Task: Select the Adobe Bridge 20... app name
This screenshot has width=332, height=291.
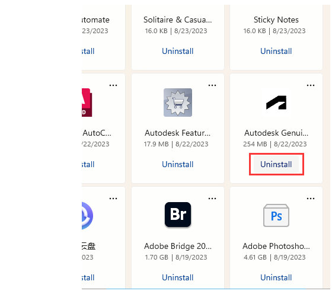Action: tap(178, 246)
